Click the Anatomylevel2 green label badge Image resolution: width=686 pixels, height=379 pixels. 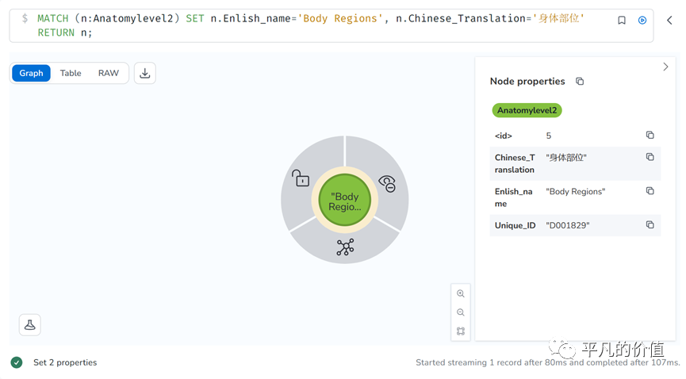[x=527, y=110]
